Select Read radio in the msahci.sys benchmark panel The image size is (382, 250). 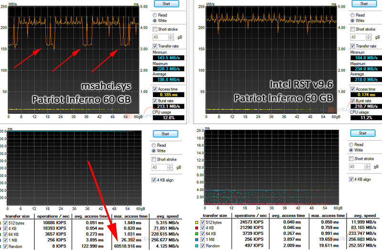(155, 15)
